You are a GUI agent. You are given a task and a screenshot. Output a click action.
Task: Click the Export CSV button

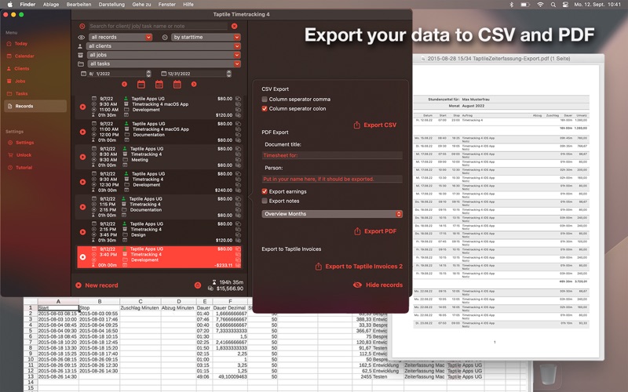coord(380,125)
